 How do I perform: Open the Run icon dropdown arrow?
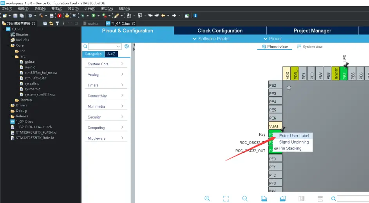pyautogui.click(x=98, y=16)
